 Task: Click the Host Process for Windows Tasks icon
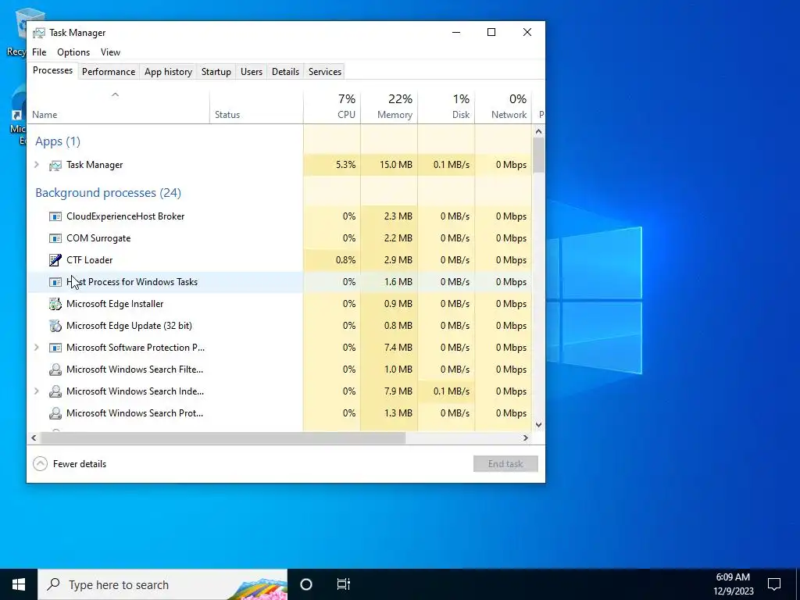coord(55,282)
